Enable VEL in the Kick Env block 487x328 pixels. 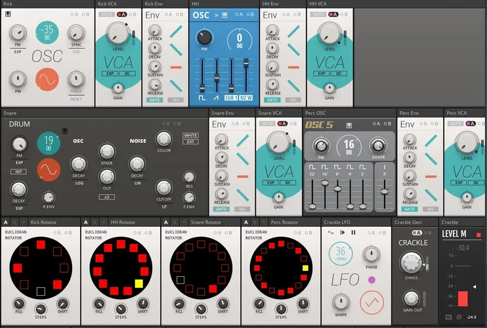coord(175,100)
